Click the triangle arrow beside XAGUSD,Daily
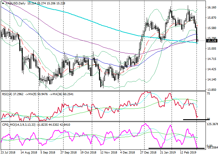 pyautogui.click(x=2, y=3)
